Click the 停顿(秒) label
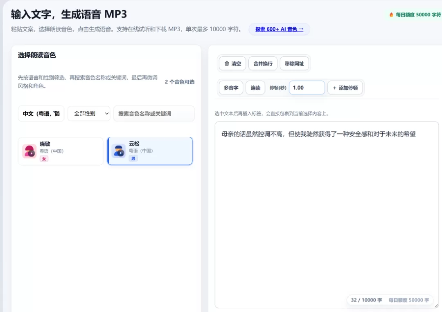This screenshot has height=312, width=442. [277, 88]
